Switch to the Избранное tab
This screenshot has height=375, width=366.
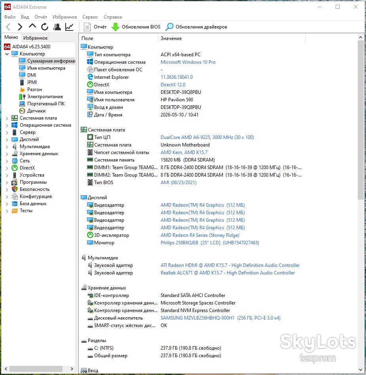pos(35,38)
